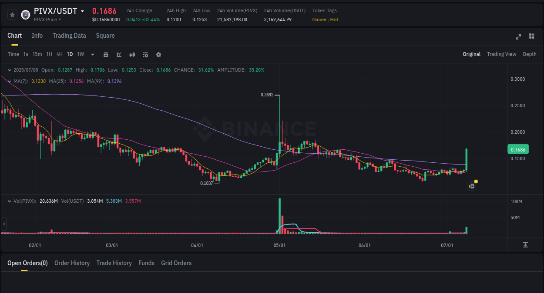This screenshot has width=544, height=293.
Task: Open chart settings via gear icon
Action: [158, 54]
